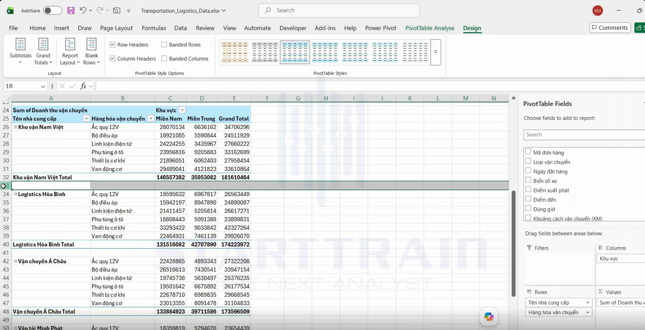Select the first orange PivotTable style

[235, 52]
